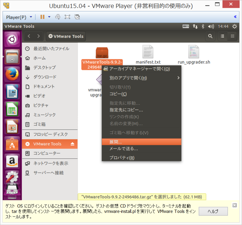This screenshot has height=225, width=242.
Task: Enter full screen mode from the VMware toolbar
Action: pos(68,17)
